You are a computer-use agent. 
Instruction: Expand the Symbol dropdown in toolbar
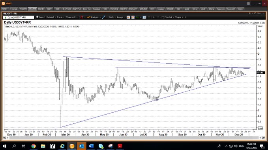[x=169, y=17]
